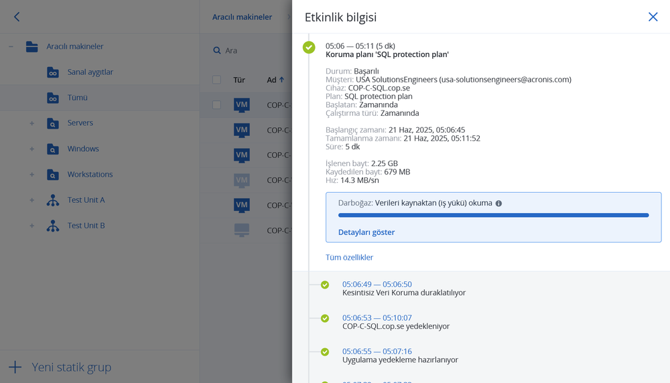
Task: Click the Etkinlik bilgisi panel title
Action: 340,17
